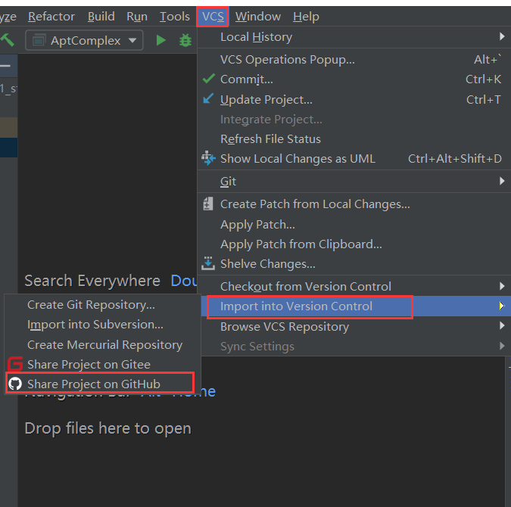Select Show Local Changes as UML
511x507 pixels.
[x=354, y=159]
